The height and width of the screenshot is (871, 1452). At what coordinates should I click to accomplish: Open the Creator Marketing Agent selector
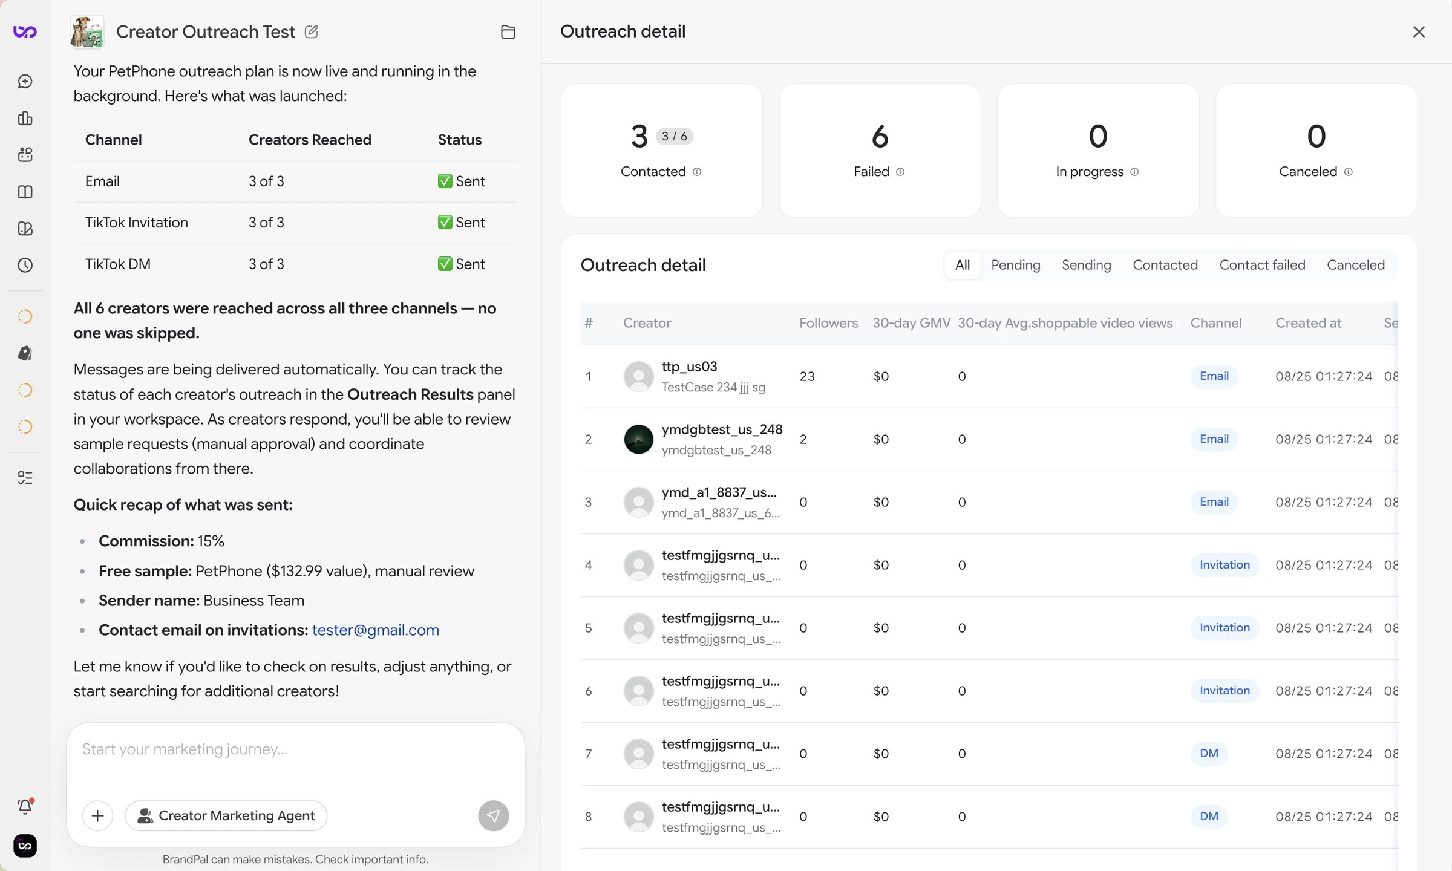[x=226, y=816]
